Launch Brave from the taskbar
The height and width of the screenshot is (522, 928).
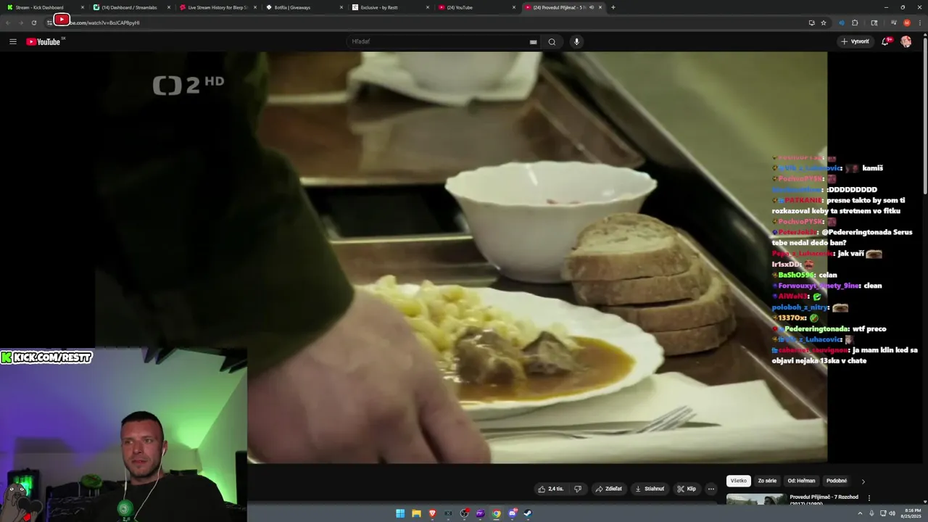[x=433, y=514]
